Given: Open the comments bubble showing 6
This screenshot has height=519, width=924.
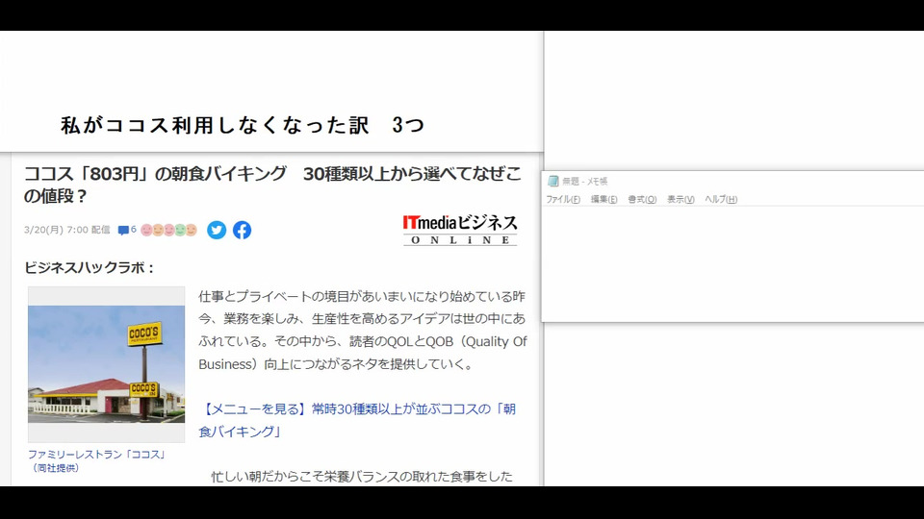Looking at the screenshot, I should (127, 230).
